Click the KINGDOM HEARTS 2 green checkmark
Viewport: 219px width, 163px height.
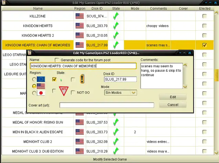pyautogui.click(x=116, y=35)
